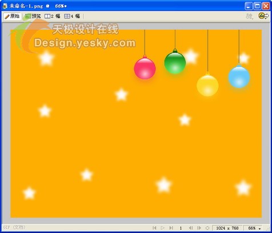Maximize the 未命名-1.png document window
This screenshot has width=272, height=233.
(x=257, y=6)
